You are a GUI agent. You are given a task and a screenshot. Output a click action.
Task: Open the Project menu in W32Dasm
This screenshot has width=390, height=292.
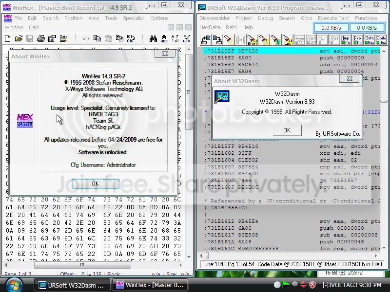tap(244, 18)
